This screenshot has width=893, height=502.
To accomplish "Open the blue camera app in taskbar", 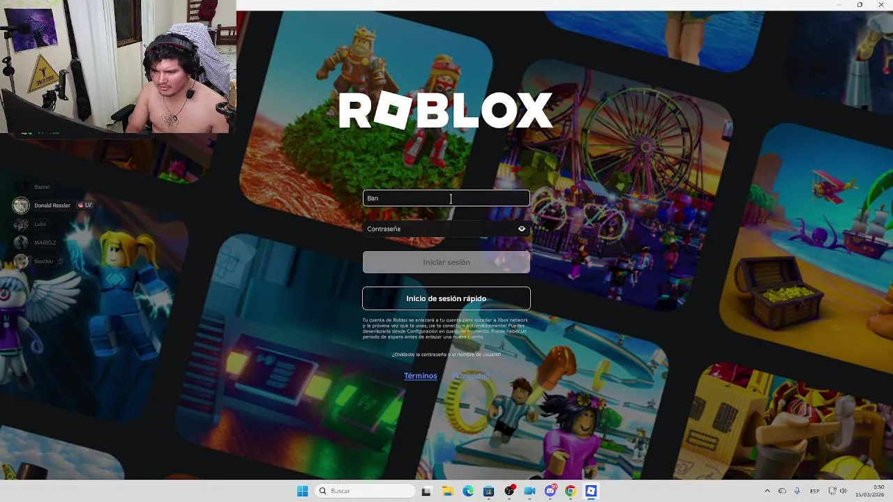I will tap(530, 491).
